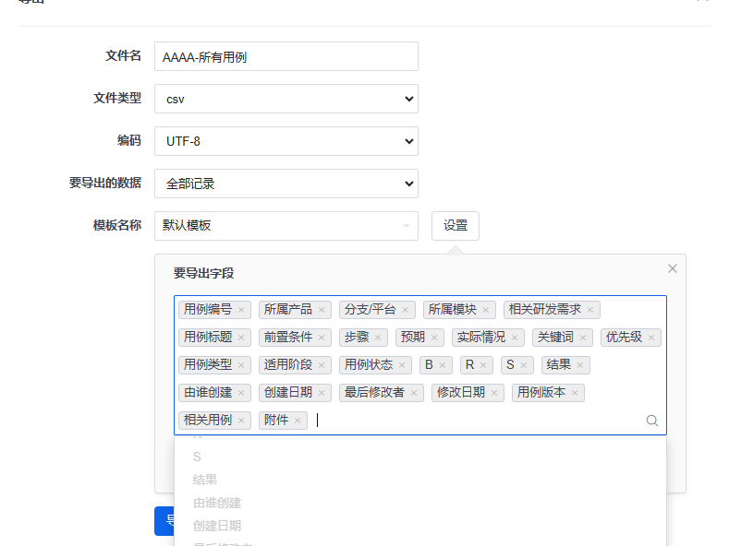Remove the 用例编号 field tag

(x=241, y=310)
